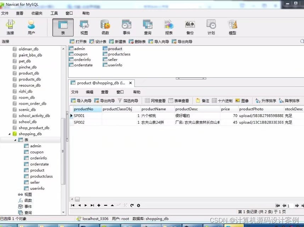Click 删除表 delete table button

pyautogui.click(x=137, y=41)
